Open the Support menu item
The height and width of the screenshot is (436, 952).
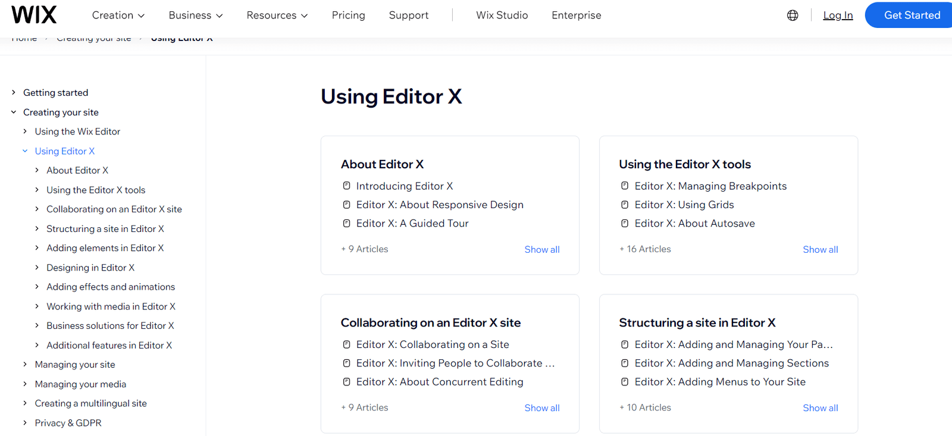click(x=408, y=15)
